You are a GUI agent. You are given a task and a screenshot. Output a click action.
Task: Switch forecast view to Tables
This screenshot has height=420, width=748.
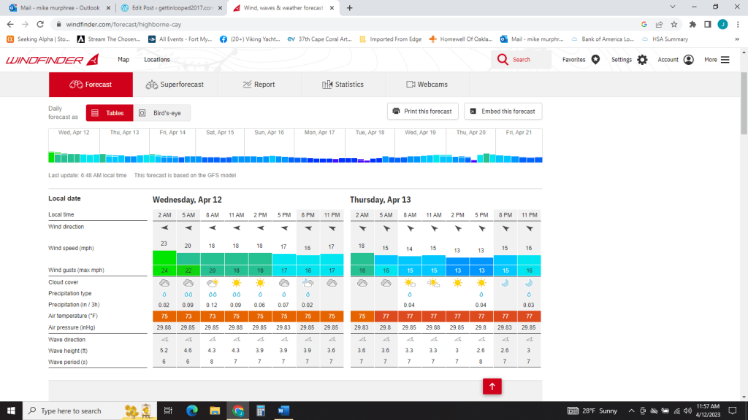pos(110,113)
